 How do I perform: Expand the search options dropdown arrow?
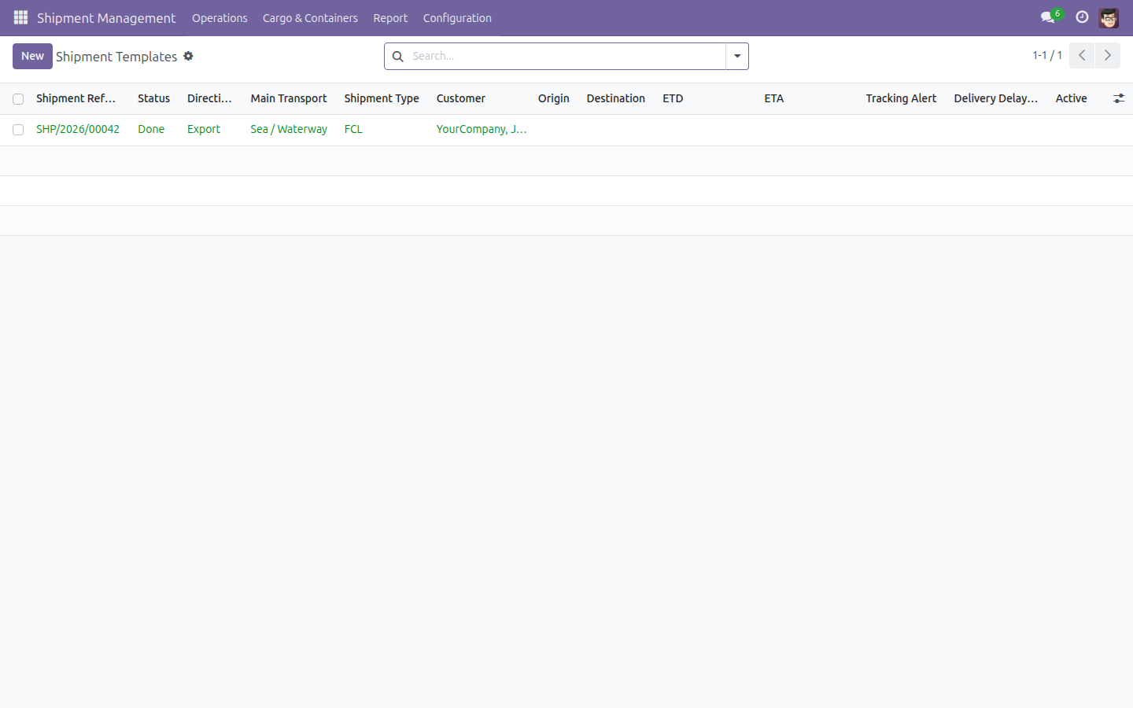[x=737, y=56]
